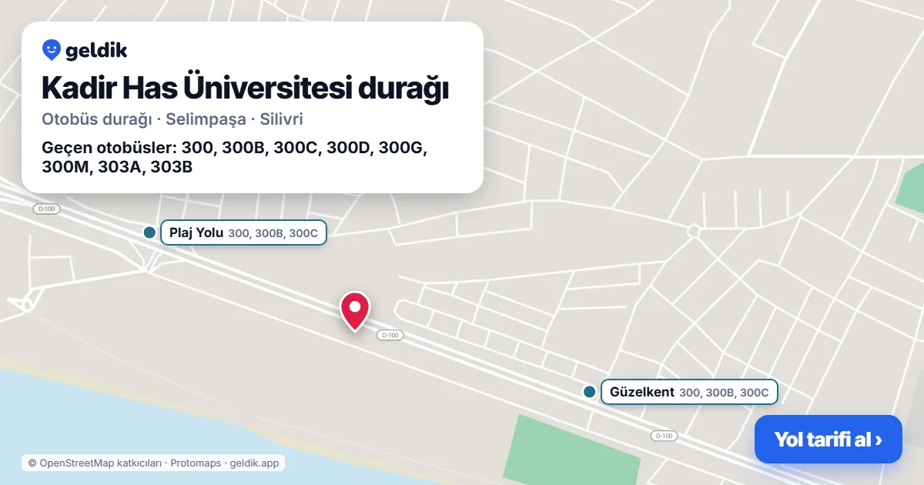Image resolution: width=924 pixels, height=485 pixels.
Task: Click the Yol tarifi al button
Action: (828, 440)
